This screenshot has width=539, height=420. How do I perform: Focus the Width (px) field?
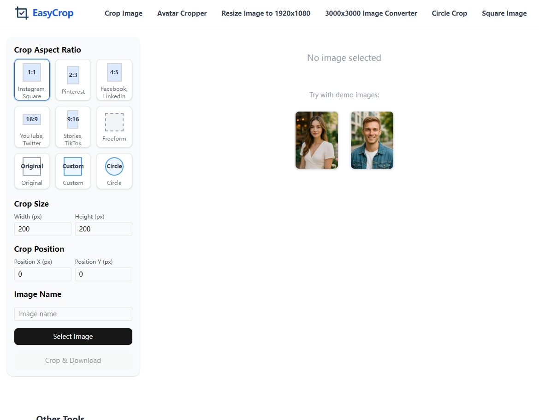(42, 229)
